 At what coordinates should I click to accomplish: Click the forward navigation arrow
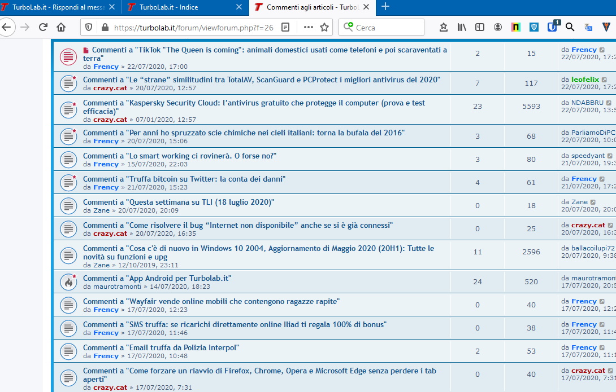coord(25,28)
